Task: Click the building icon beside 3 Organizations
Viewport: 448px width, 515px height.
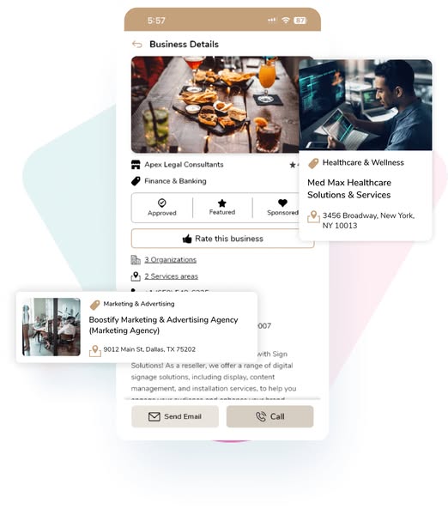Action: pyautogui.click(x=136, y=260)
